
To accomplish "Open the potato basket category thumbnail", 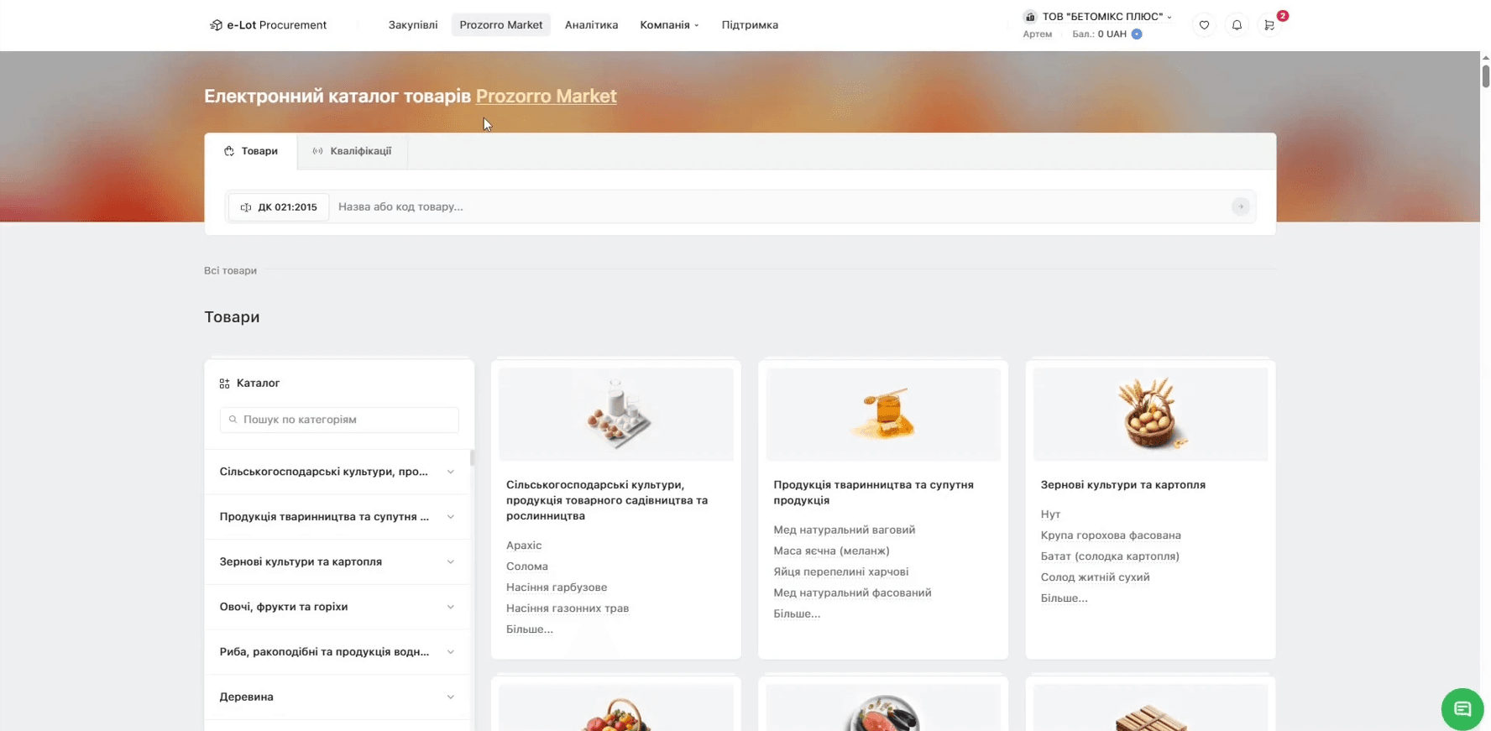I will (x=1150, y=415).
